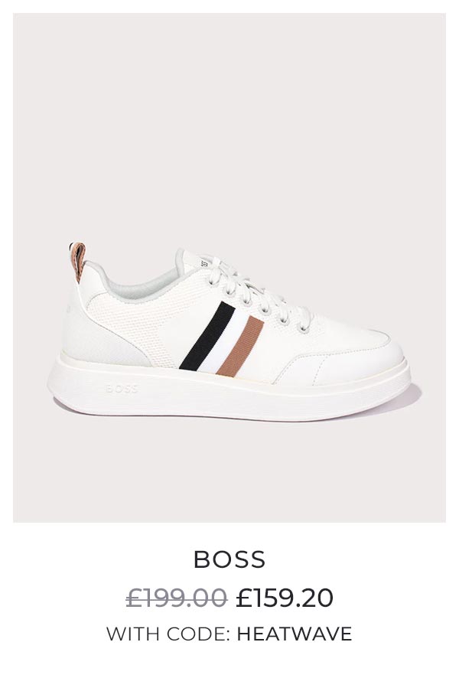Open the white BOSS sneaker product image

click(229, 268)
